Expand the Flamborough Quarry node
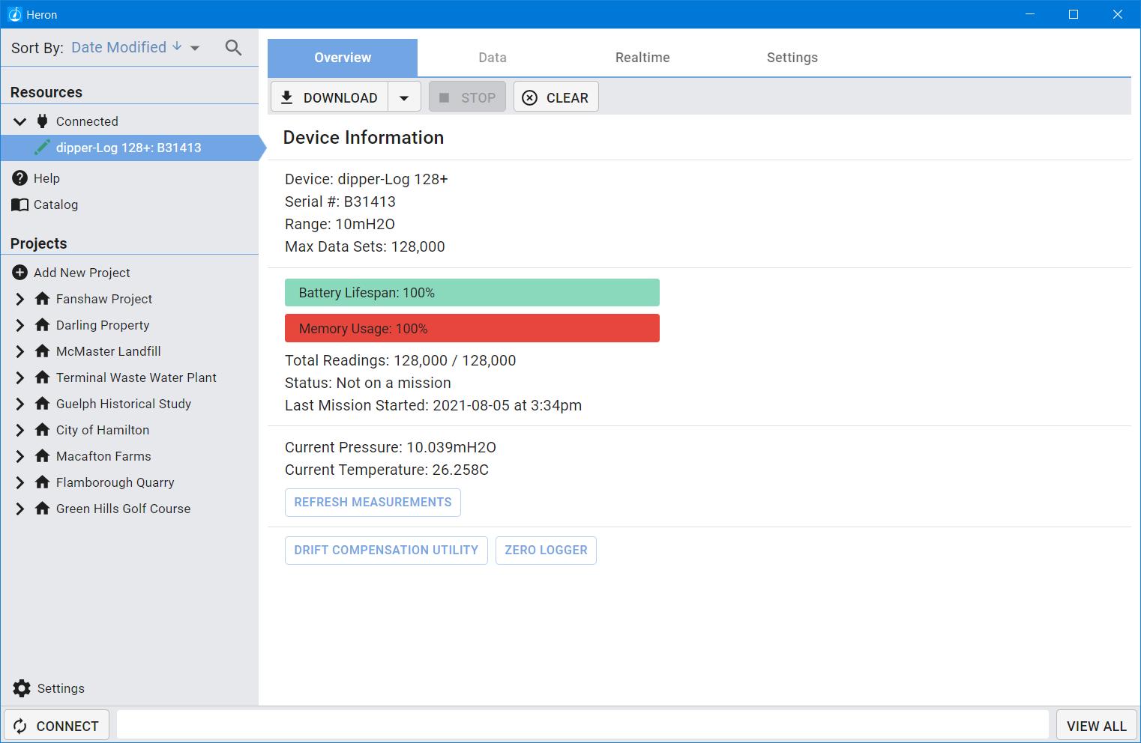Viewport: 1141px width, 743px height. [x=20, y=482]
